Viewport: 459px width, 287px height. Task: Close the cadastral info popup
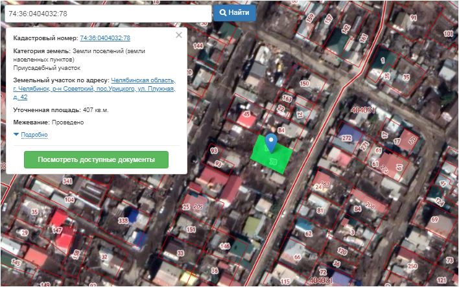click(x=179, y=35)
